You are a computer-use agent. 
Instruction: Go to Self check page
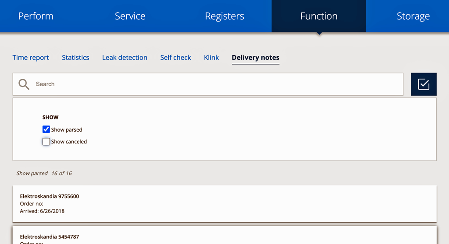pyautogui.click(x=175, y=57)
